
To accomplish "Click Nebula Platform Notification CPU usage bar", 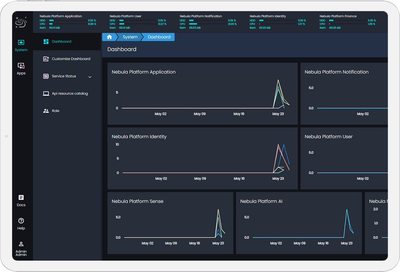I will pos(208,24).
